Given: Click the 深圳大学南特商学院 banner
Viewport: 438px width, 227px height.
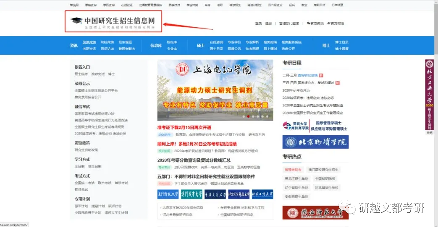Looking at the screenshot, I should pos(315,126).
